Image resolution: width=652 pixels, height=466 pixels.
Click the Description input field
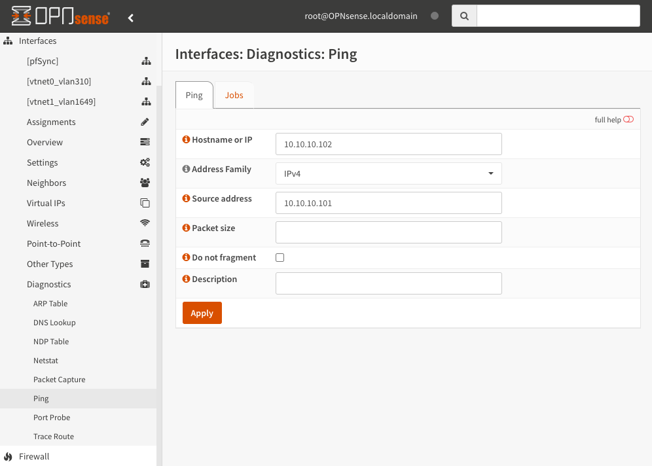point(388,283)
